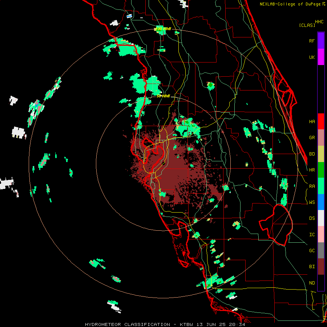Click the magenta UK color swatch

pos(321,57)
